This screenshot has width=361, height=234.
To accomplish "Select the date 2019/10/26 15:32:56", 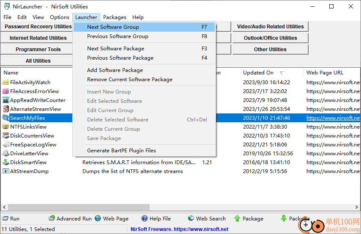I will (268, 153).
